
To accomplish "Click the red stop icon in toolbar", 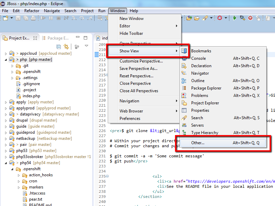I will point(250,18).
